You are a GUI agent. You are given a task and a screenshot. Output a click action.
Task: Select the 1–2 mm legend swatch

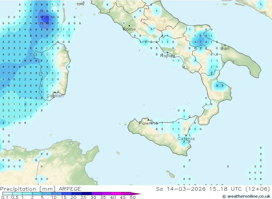(x=27, y=194)
